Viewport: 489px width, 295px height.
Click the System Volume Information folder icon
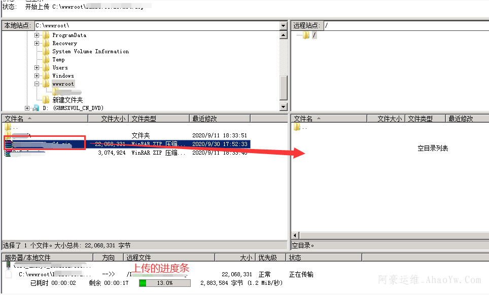tap(46, 51)
